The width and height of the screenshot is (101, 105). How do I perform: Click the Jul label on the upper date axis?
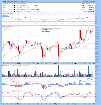[x=94, y=63]
